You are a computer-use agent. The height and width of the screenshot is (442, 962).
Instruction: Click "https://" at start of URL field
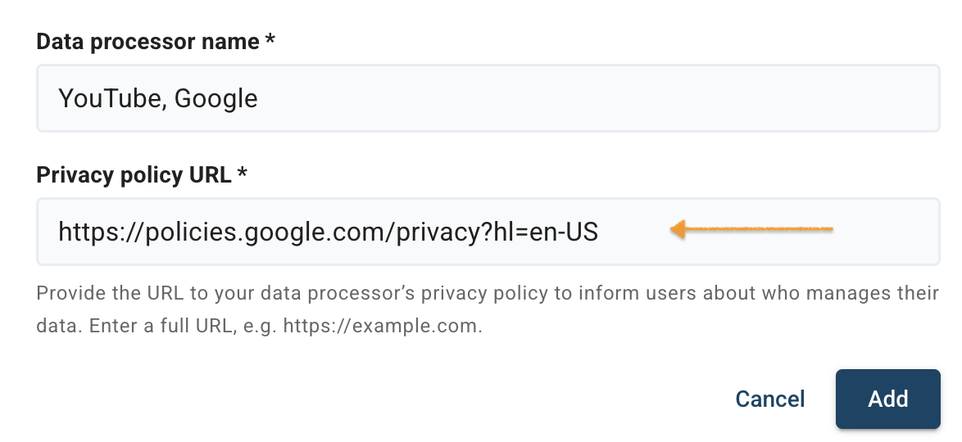(92, 232)
